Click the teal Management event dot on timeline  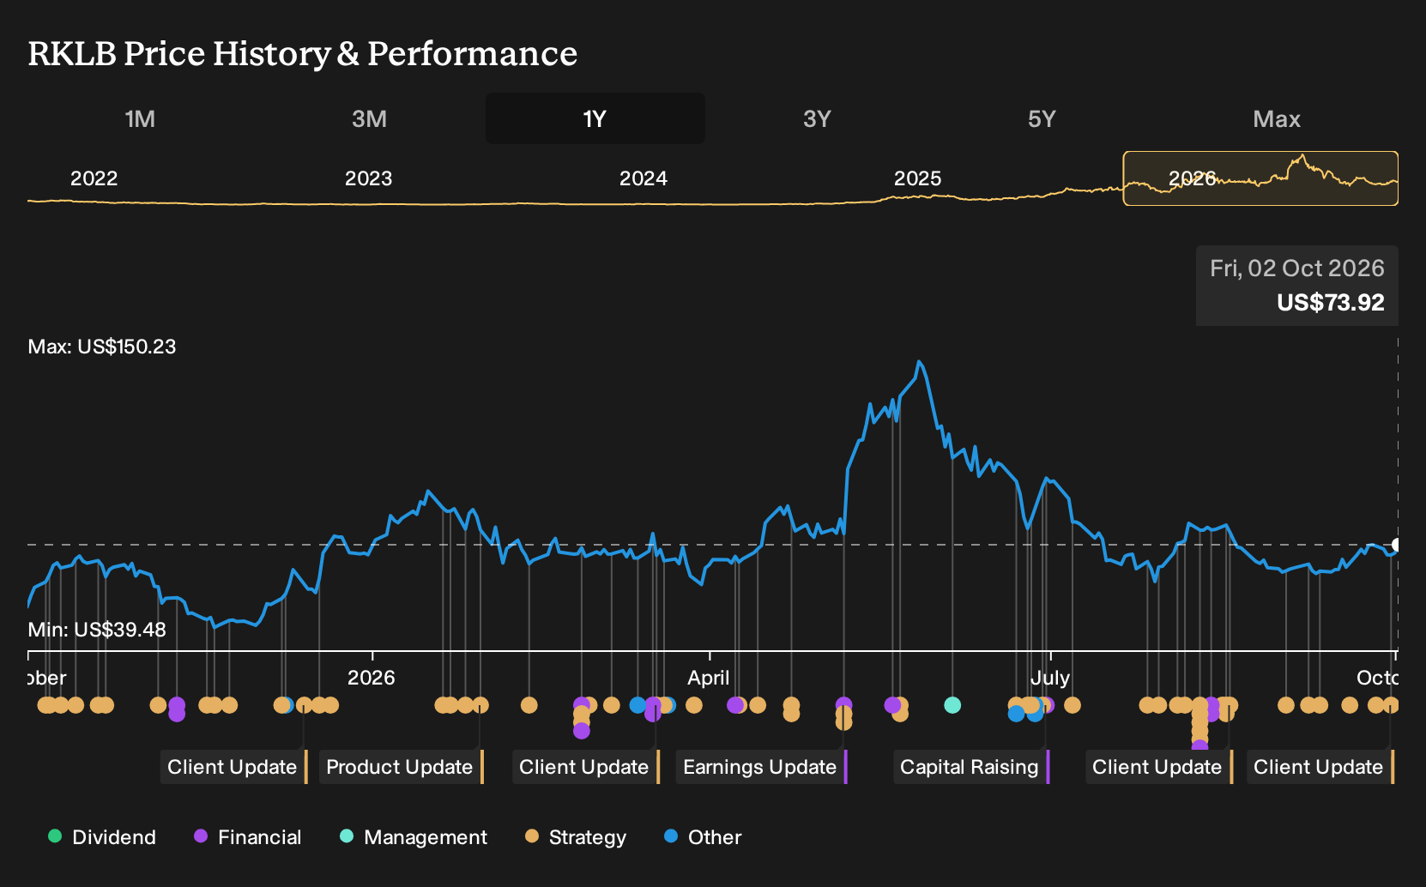click(952, 705)
